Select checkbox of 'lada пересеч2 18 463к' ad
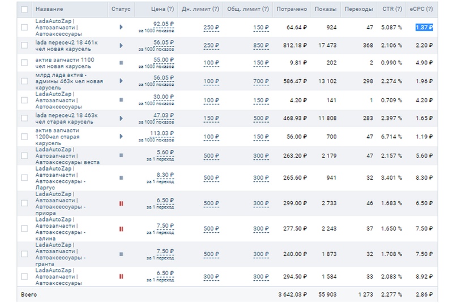Image resolution: width=457 pixels, height=304 pixels. point(24,119)
